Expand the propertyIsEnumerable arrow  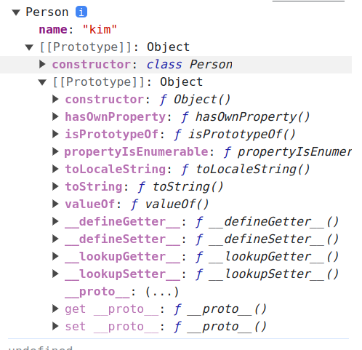point(55,151)
